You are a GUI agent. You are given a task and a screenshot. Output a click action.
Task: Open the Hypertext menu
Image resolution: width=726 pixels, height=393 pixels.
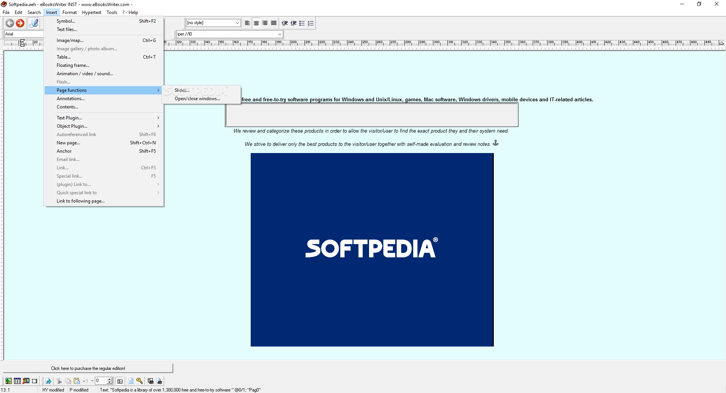coord(92,12)
